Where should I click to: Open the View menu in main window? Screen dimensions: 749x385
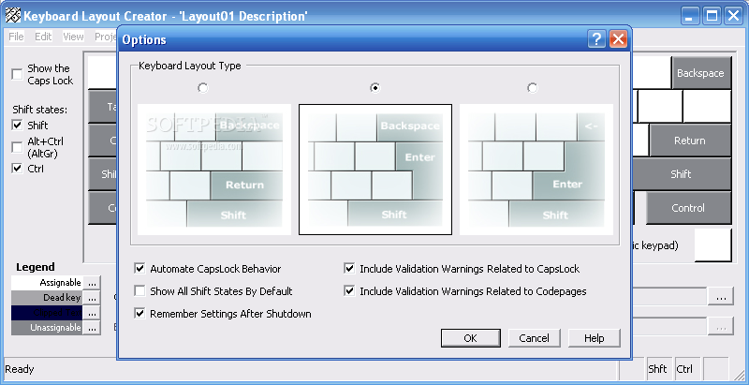(x=73, y=37)
